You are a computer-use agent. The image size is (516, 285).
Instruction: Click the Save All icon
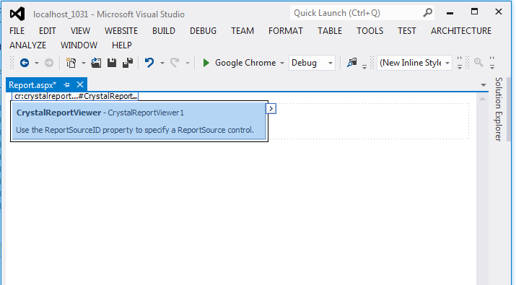tap(128, 63)
